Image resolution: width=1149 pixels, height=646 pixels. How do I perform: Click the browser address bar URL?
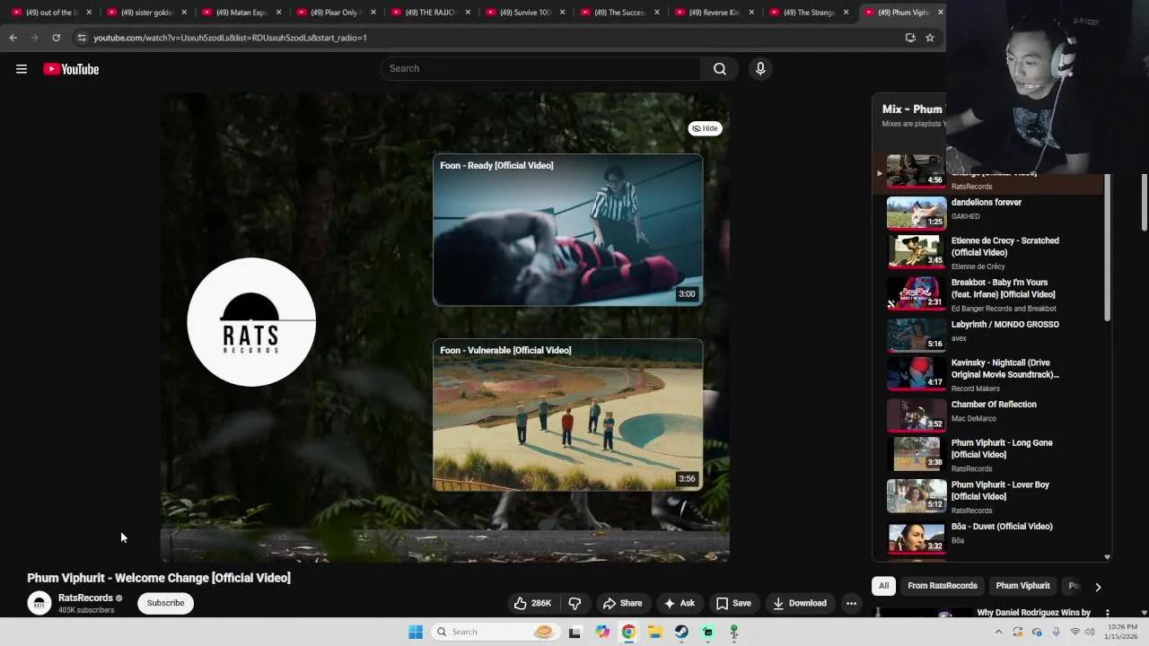click(230, 38)
